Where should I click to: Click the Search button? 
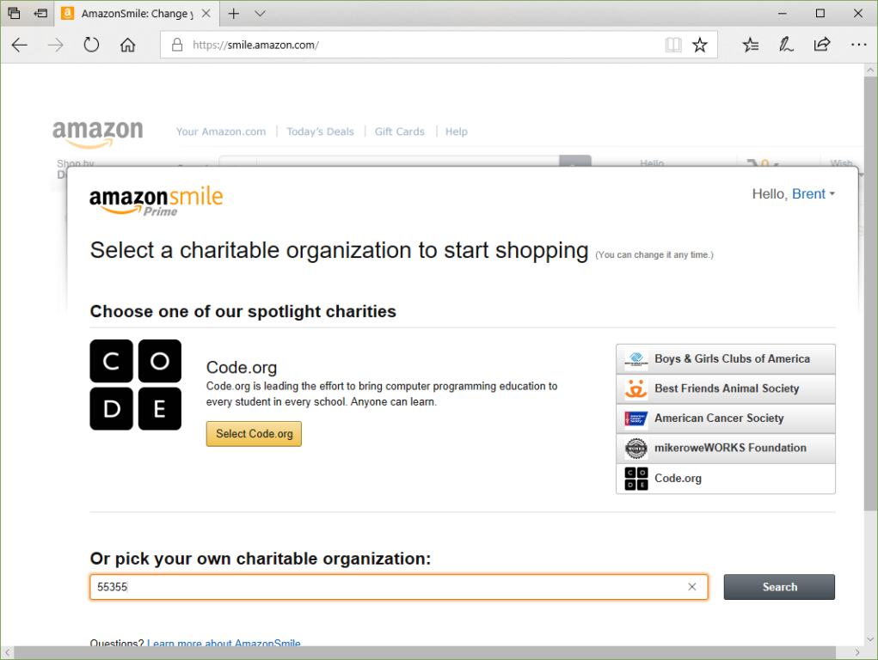point(779,587)
